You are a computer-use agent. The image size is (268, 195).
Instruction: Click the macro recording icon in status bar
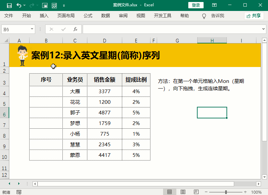[x=19, y=192]
